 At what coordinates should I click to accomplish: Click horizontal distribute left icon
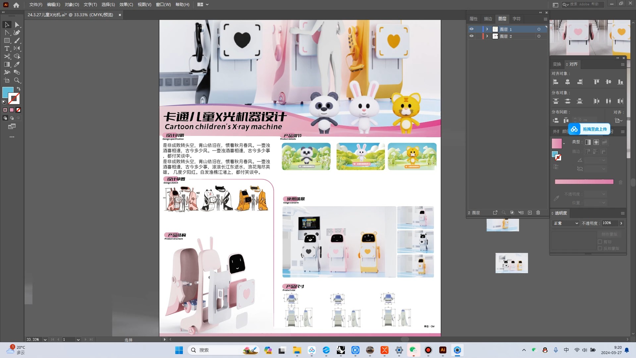pos(597,101)
